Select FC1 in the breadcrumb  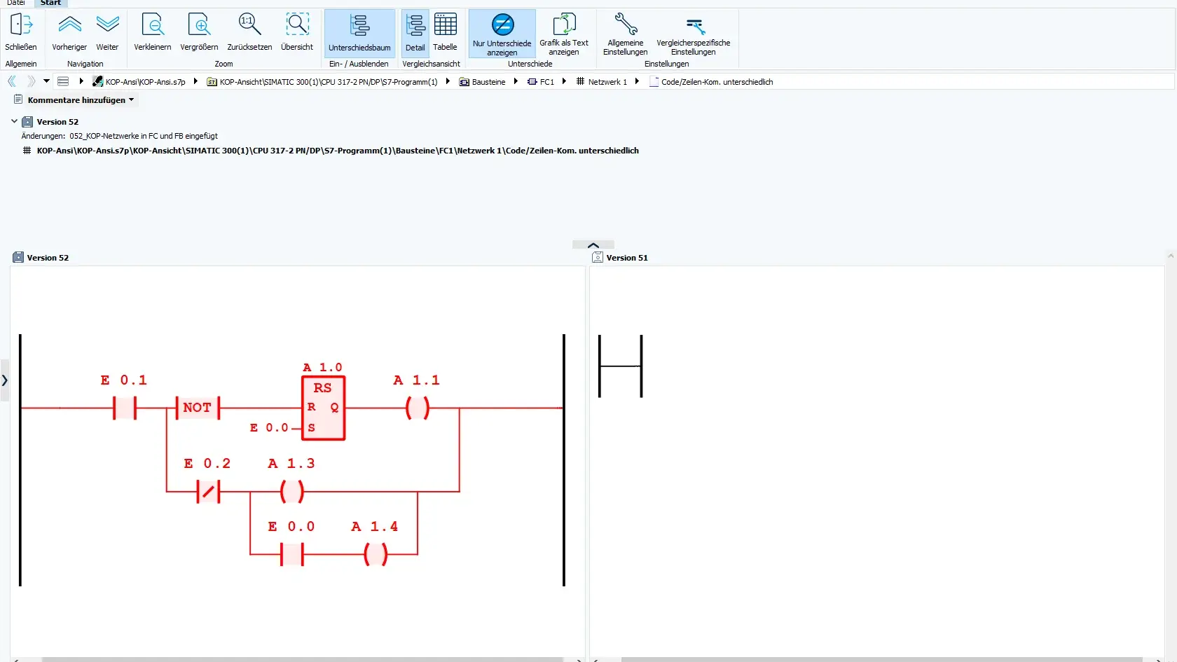point(541,82)
